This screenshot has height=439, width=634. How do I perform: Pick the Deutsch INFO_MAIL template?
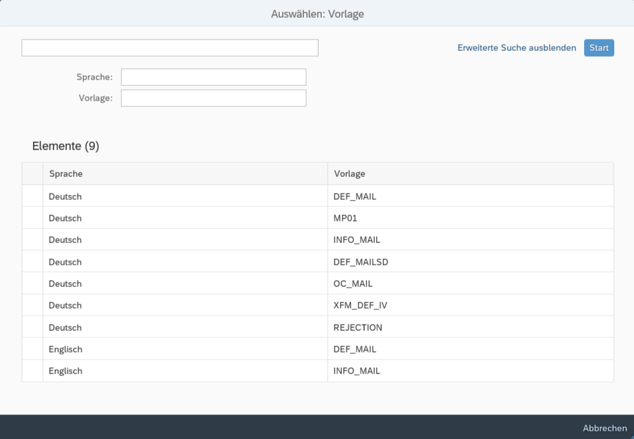356,240
